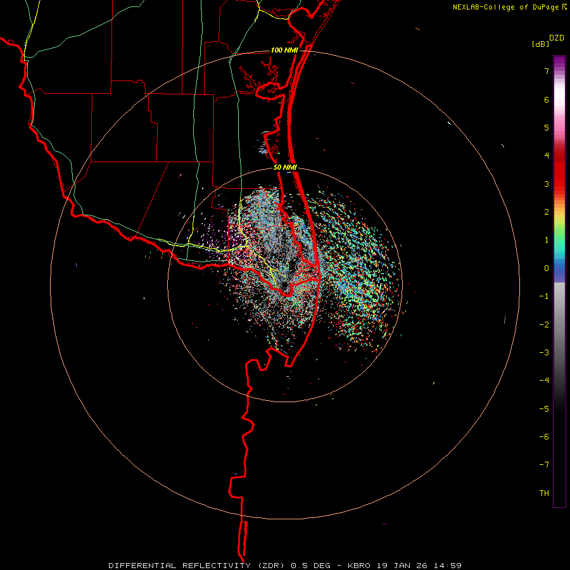Click the 4 value on the color scale
Image resolution: width=570 pixels, height=570 pixels.
(547, 156)
